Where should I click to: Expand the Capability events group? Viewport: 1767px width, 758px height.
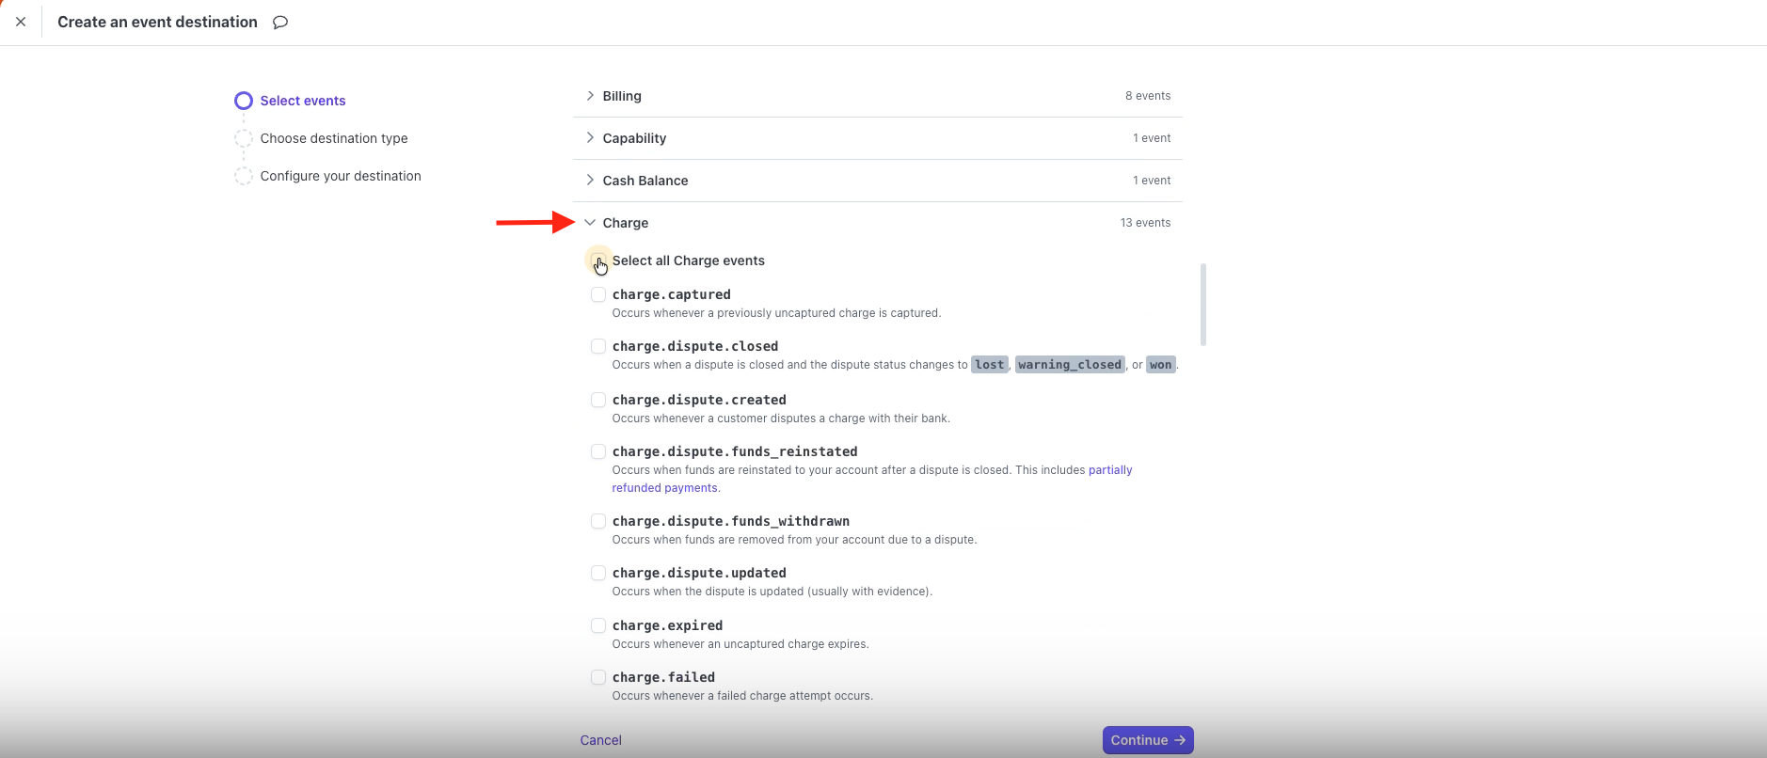pyautogui.click(x=590, y=138)
